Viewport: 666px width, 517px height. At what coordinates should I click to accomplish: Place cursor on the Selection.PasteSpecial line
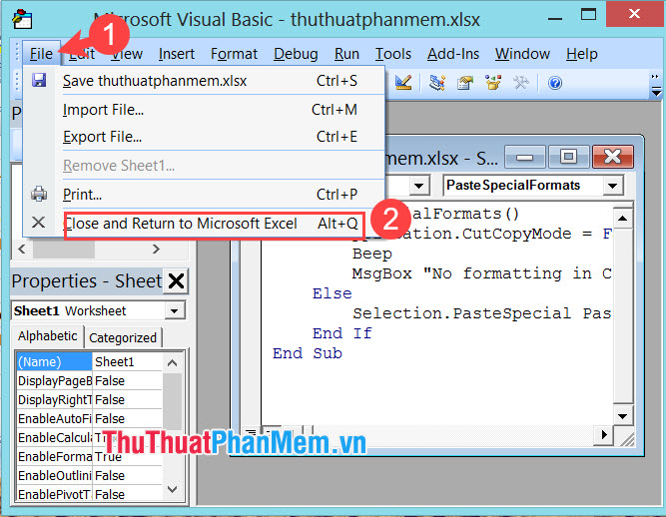click(x=482, y=313)
